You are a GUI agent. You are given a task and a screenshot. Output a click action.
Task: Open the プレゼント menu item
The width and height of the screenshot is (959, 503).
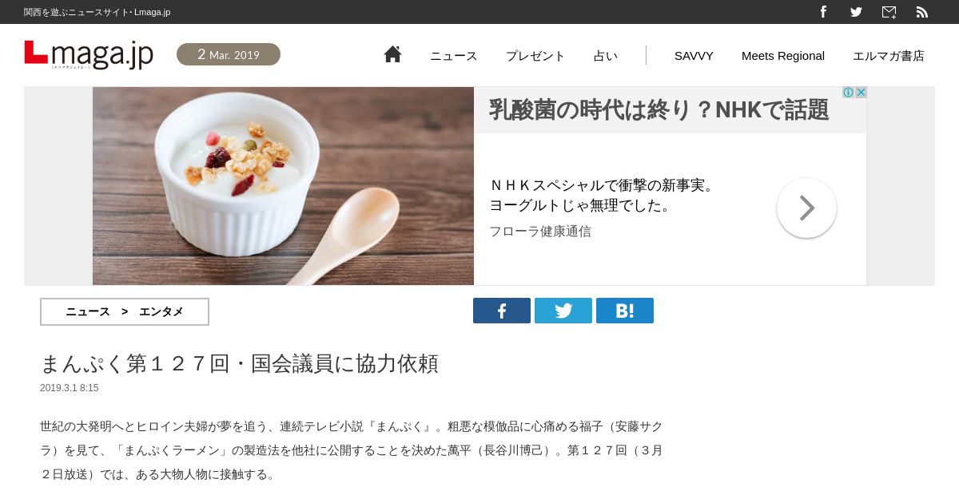[535, 56]
